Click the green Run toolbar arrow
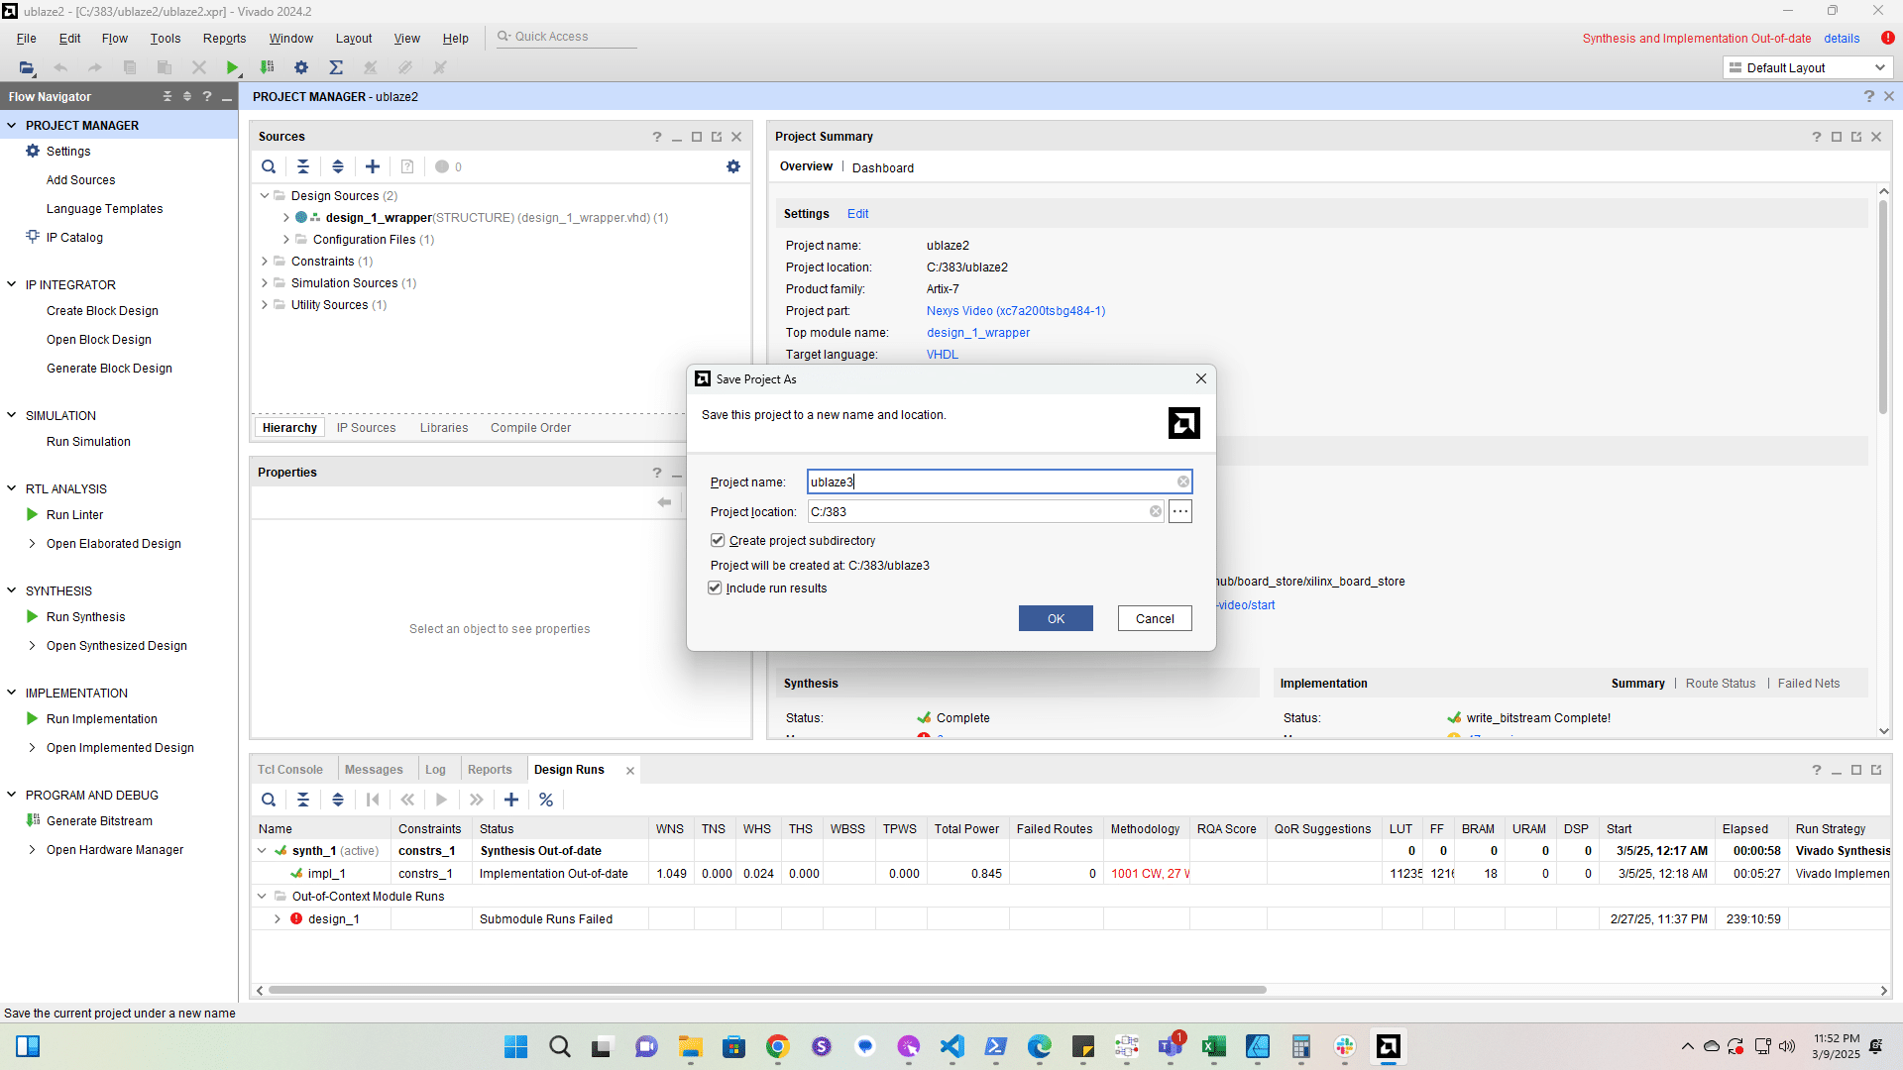The height and width of the screenshot is (1070, 1903). 232,67
